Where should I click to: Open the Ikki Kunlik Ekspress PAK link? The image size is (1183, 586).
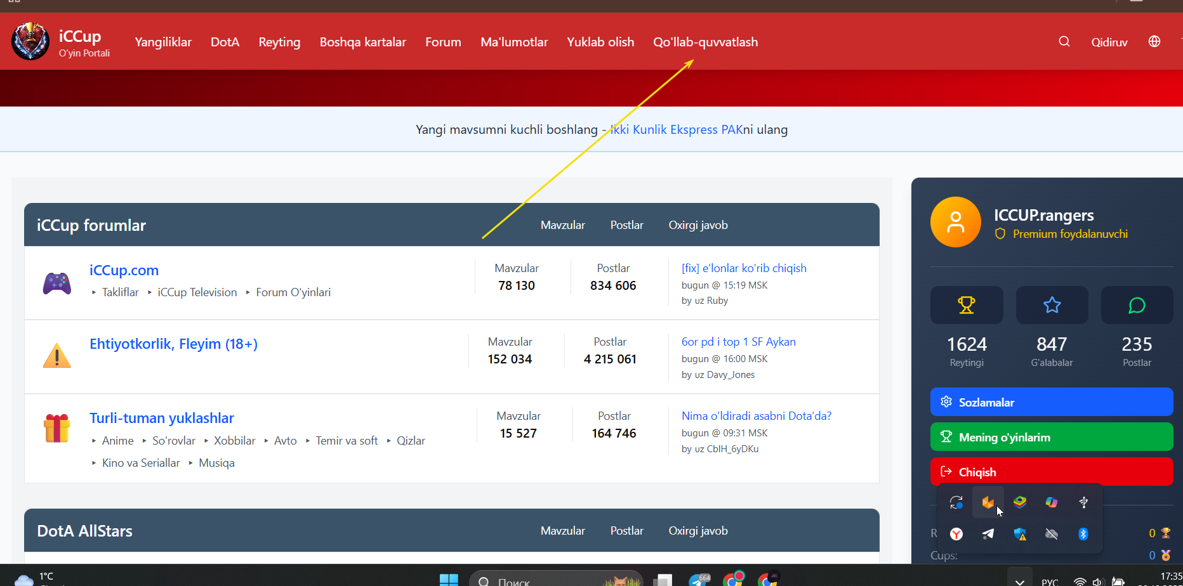click(x=676, y=129)
